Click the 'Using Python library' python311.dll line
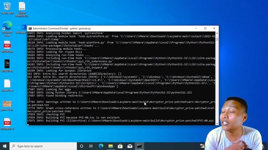 109,92
